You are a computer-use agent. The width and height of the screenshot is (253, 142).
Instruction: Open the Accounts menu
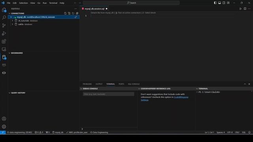[4, 119]
